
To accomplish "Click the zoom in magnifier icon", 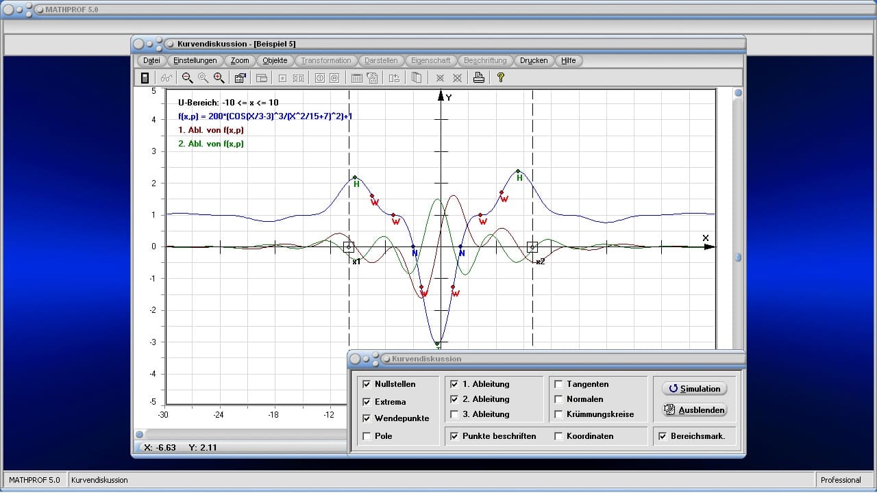I will coord(219,78).
